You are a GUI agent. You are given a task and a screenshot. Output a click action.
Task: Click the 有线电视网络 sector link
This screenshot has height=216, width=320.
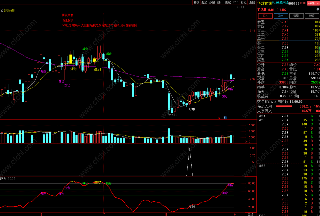[x=280, y=3]
